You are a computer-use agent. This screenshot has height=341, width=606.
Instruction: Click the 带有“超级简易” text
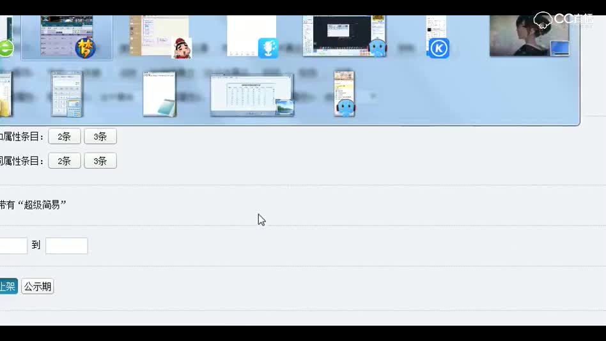pos(33,205)
